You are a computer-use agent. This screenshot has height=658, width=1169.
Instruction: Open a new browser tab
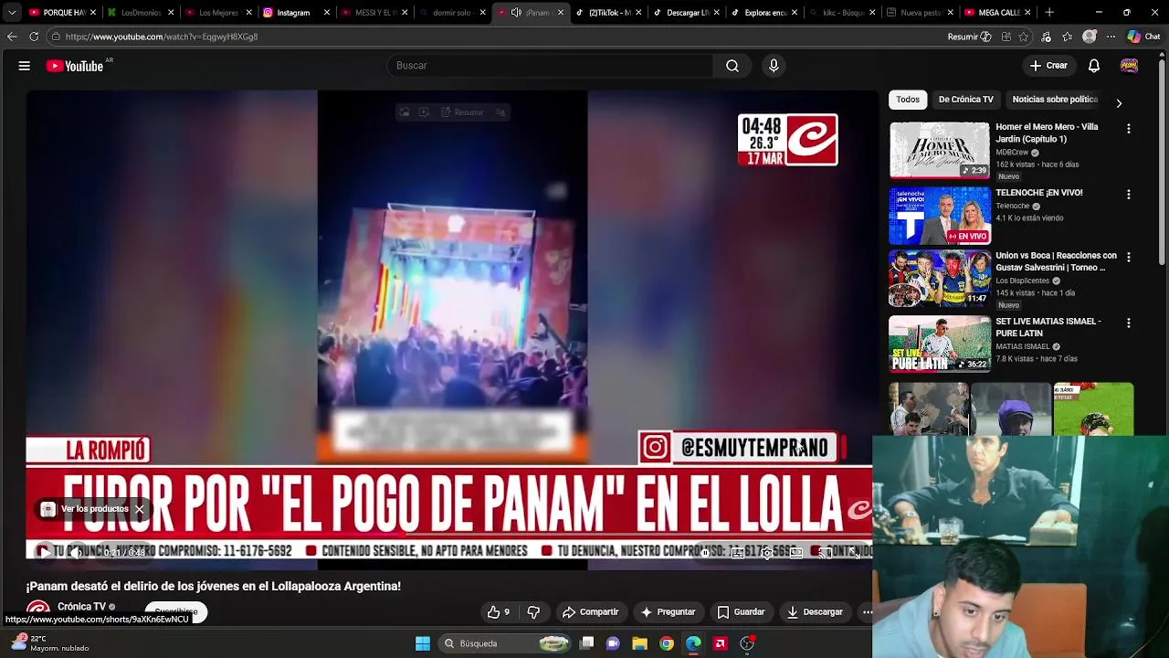[x=1049, y=13]
